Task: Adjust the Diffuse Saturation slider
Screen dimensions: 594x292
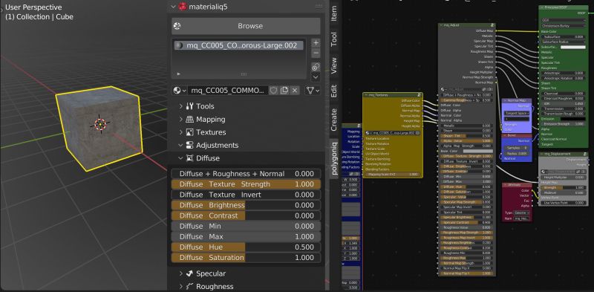Action: point(246,258)
